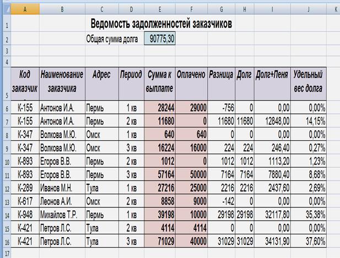Select the cell with 28244

(160, 108)
